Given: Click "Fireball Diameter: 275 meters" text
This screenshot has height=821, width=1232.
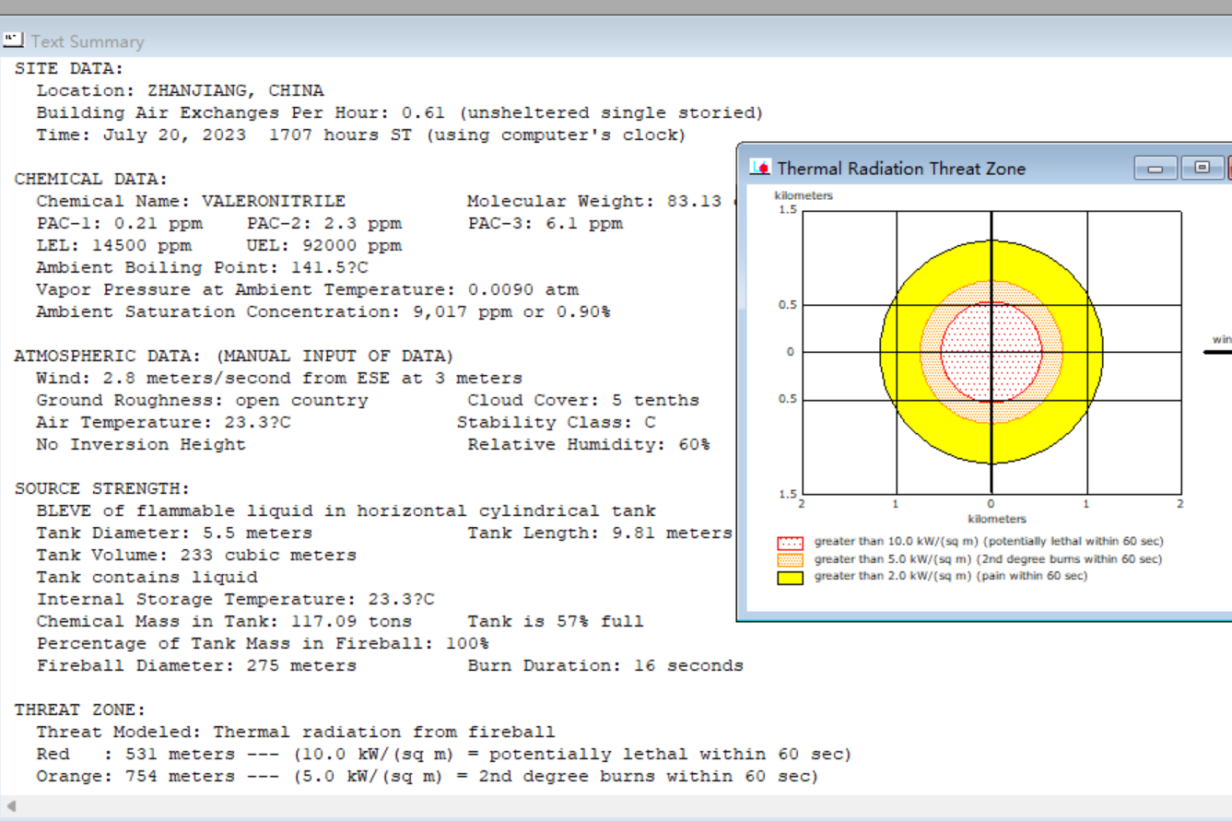Looking at the screenshot, I should tap(196, 665).
